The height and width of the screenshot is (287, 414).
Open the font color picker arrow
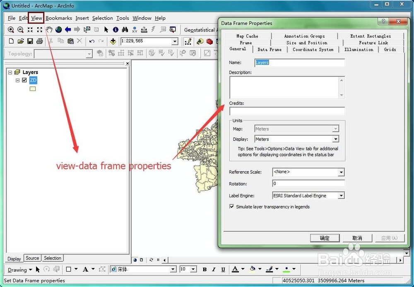pyautogui.click(x=243, y=269)
